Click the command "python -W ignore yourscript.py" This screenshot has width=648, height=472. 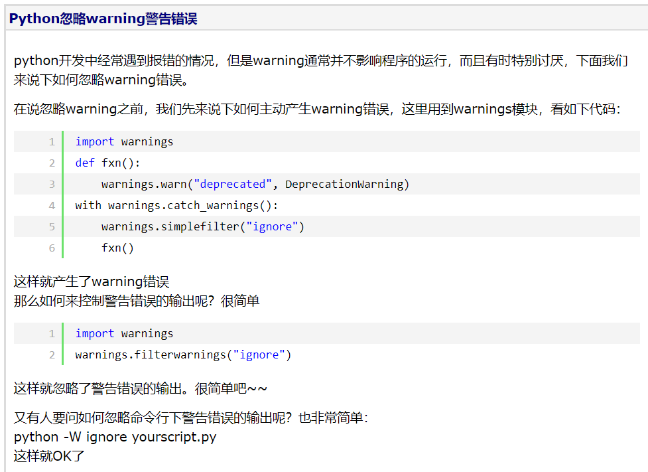point(115,437)
